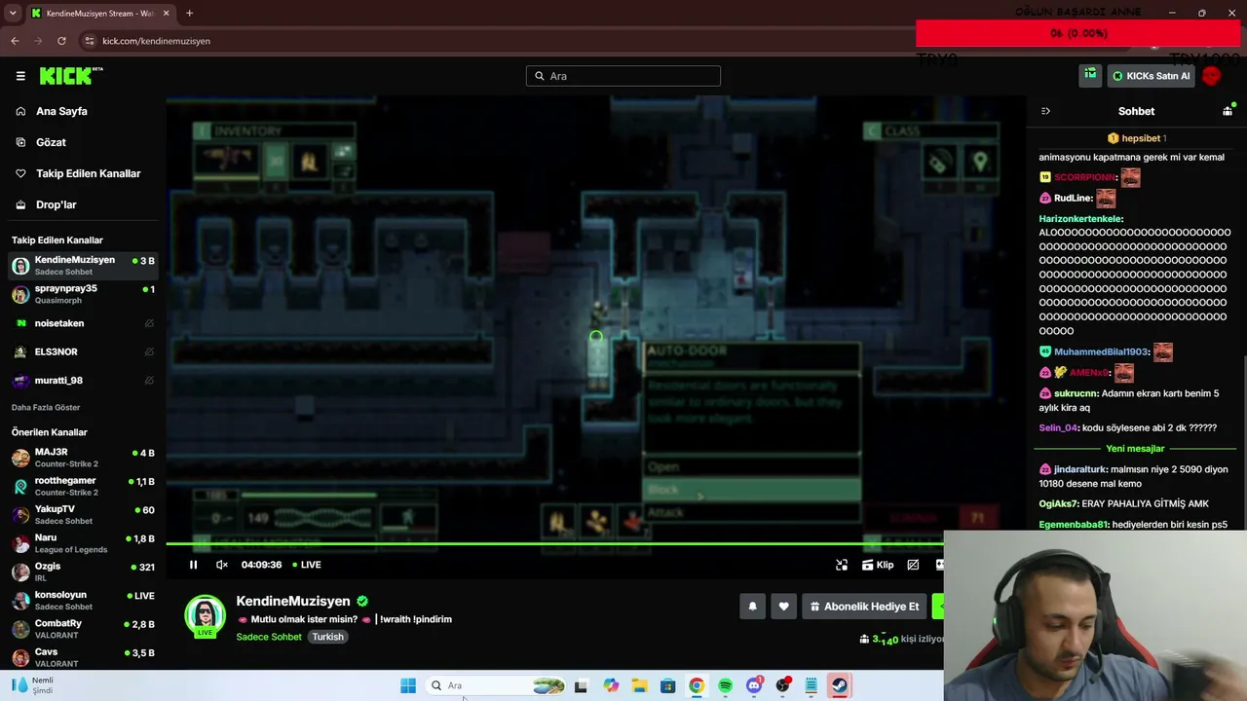Click the Windows taskbar Ara search box
The width and height of the screenshot is (1247, 701).
coord(497,685)
